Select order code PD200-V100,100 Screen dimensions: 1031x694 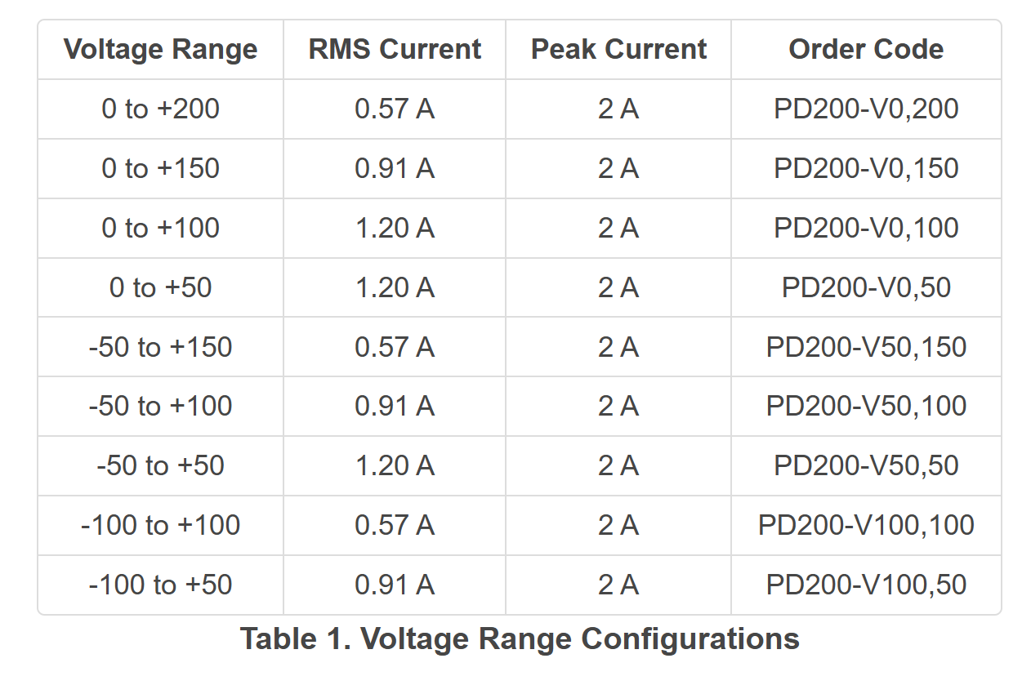click(x=866, y=525)
